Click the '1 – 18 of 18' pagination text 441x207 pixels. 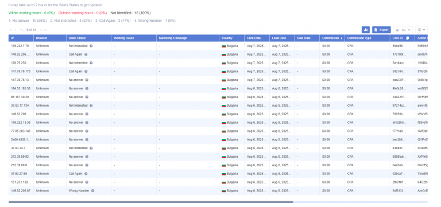[x=28, y=30]
